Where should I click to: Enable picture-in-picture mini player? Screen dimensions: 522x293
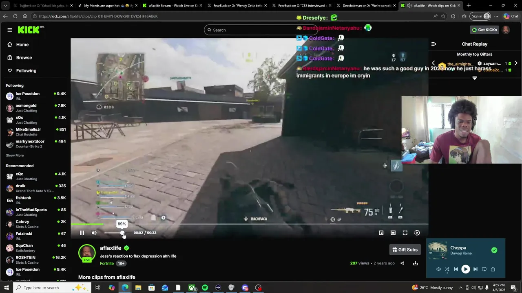[381, 233]
